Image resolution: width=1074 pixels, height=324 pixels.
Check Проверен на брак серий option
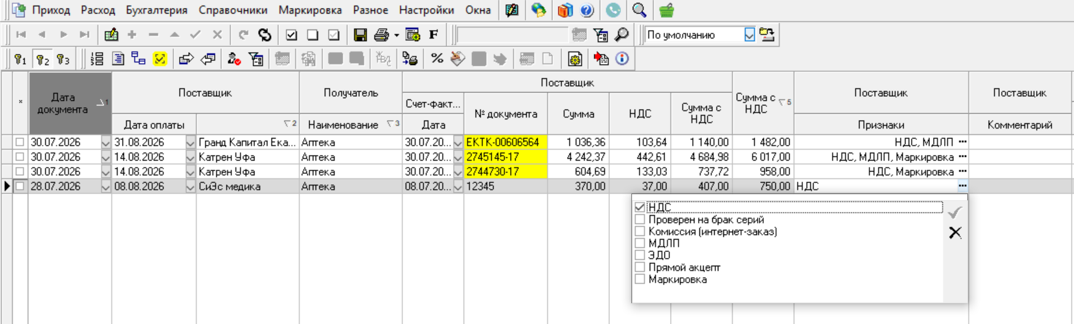pyautogui.click(x=640, y=219)
